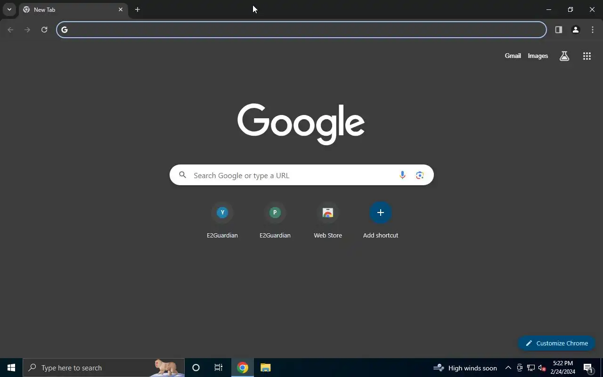Open Search Labs flask icon
The width and height of the screenshot is (603, 377).
point(564,56)
